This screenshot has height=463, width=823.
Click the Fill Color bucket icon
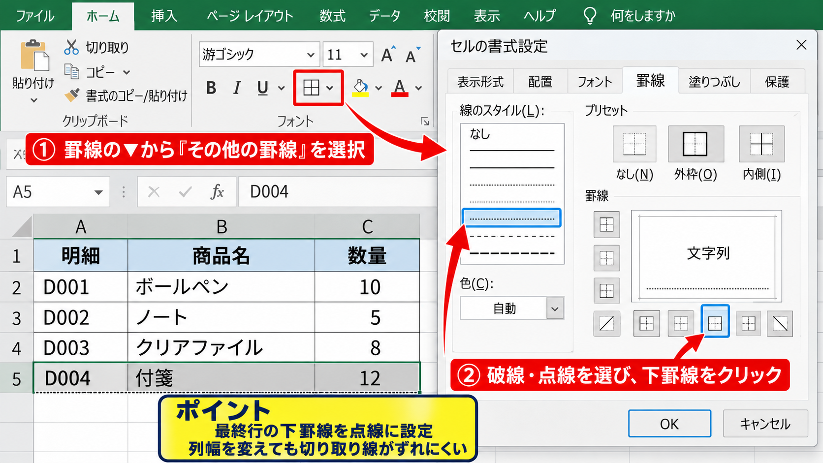click(360, 88)
